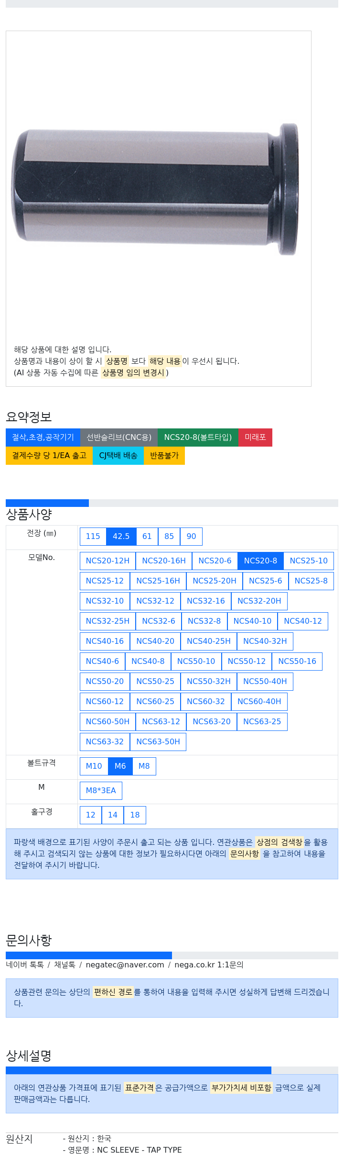
Task: Pick model NCS40-25H
Action: (209, 641)
